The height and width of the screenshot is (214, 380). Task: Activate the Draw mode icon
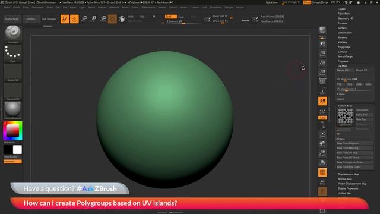[x=74, y=19]
